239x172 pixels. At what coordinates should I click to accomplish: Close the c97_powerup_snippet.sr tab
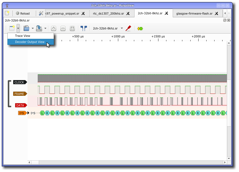point(83,13)
